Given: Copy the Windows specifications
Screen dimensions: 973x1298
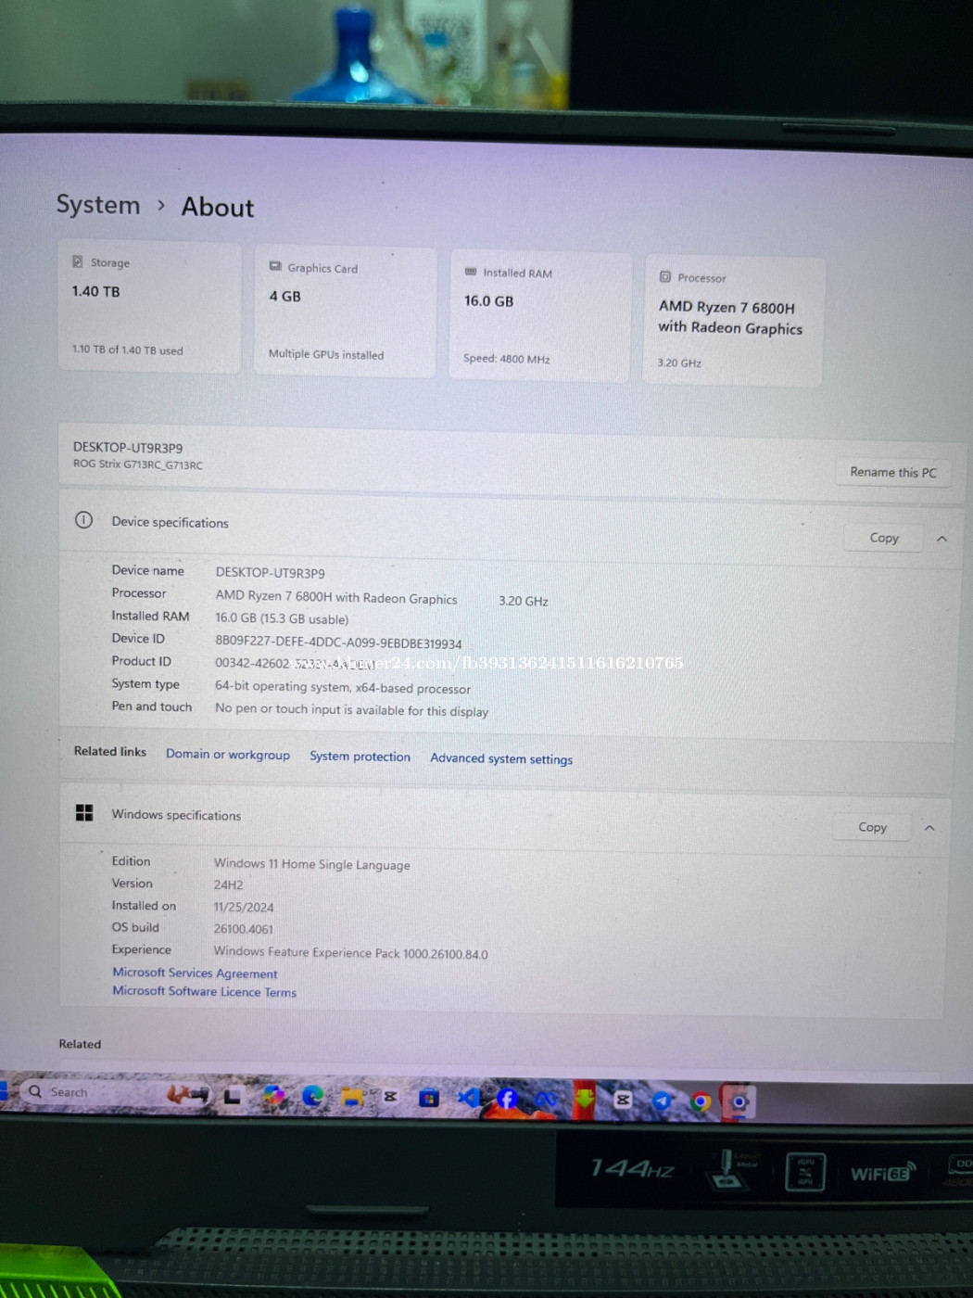Looking at the screenshot, I should [872, 827].
